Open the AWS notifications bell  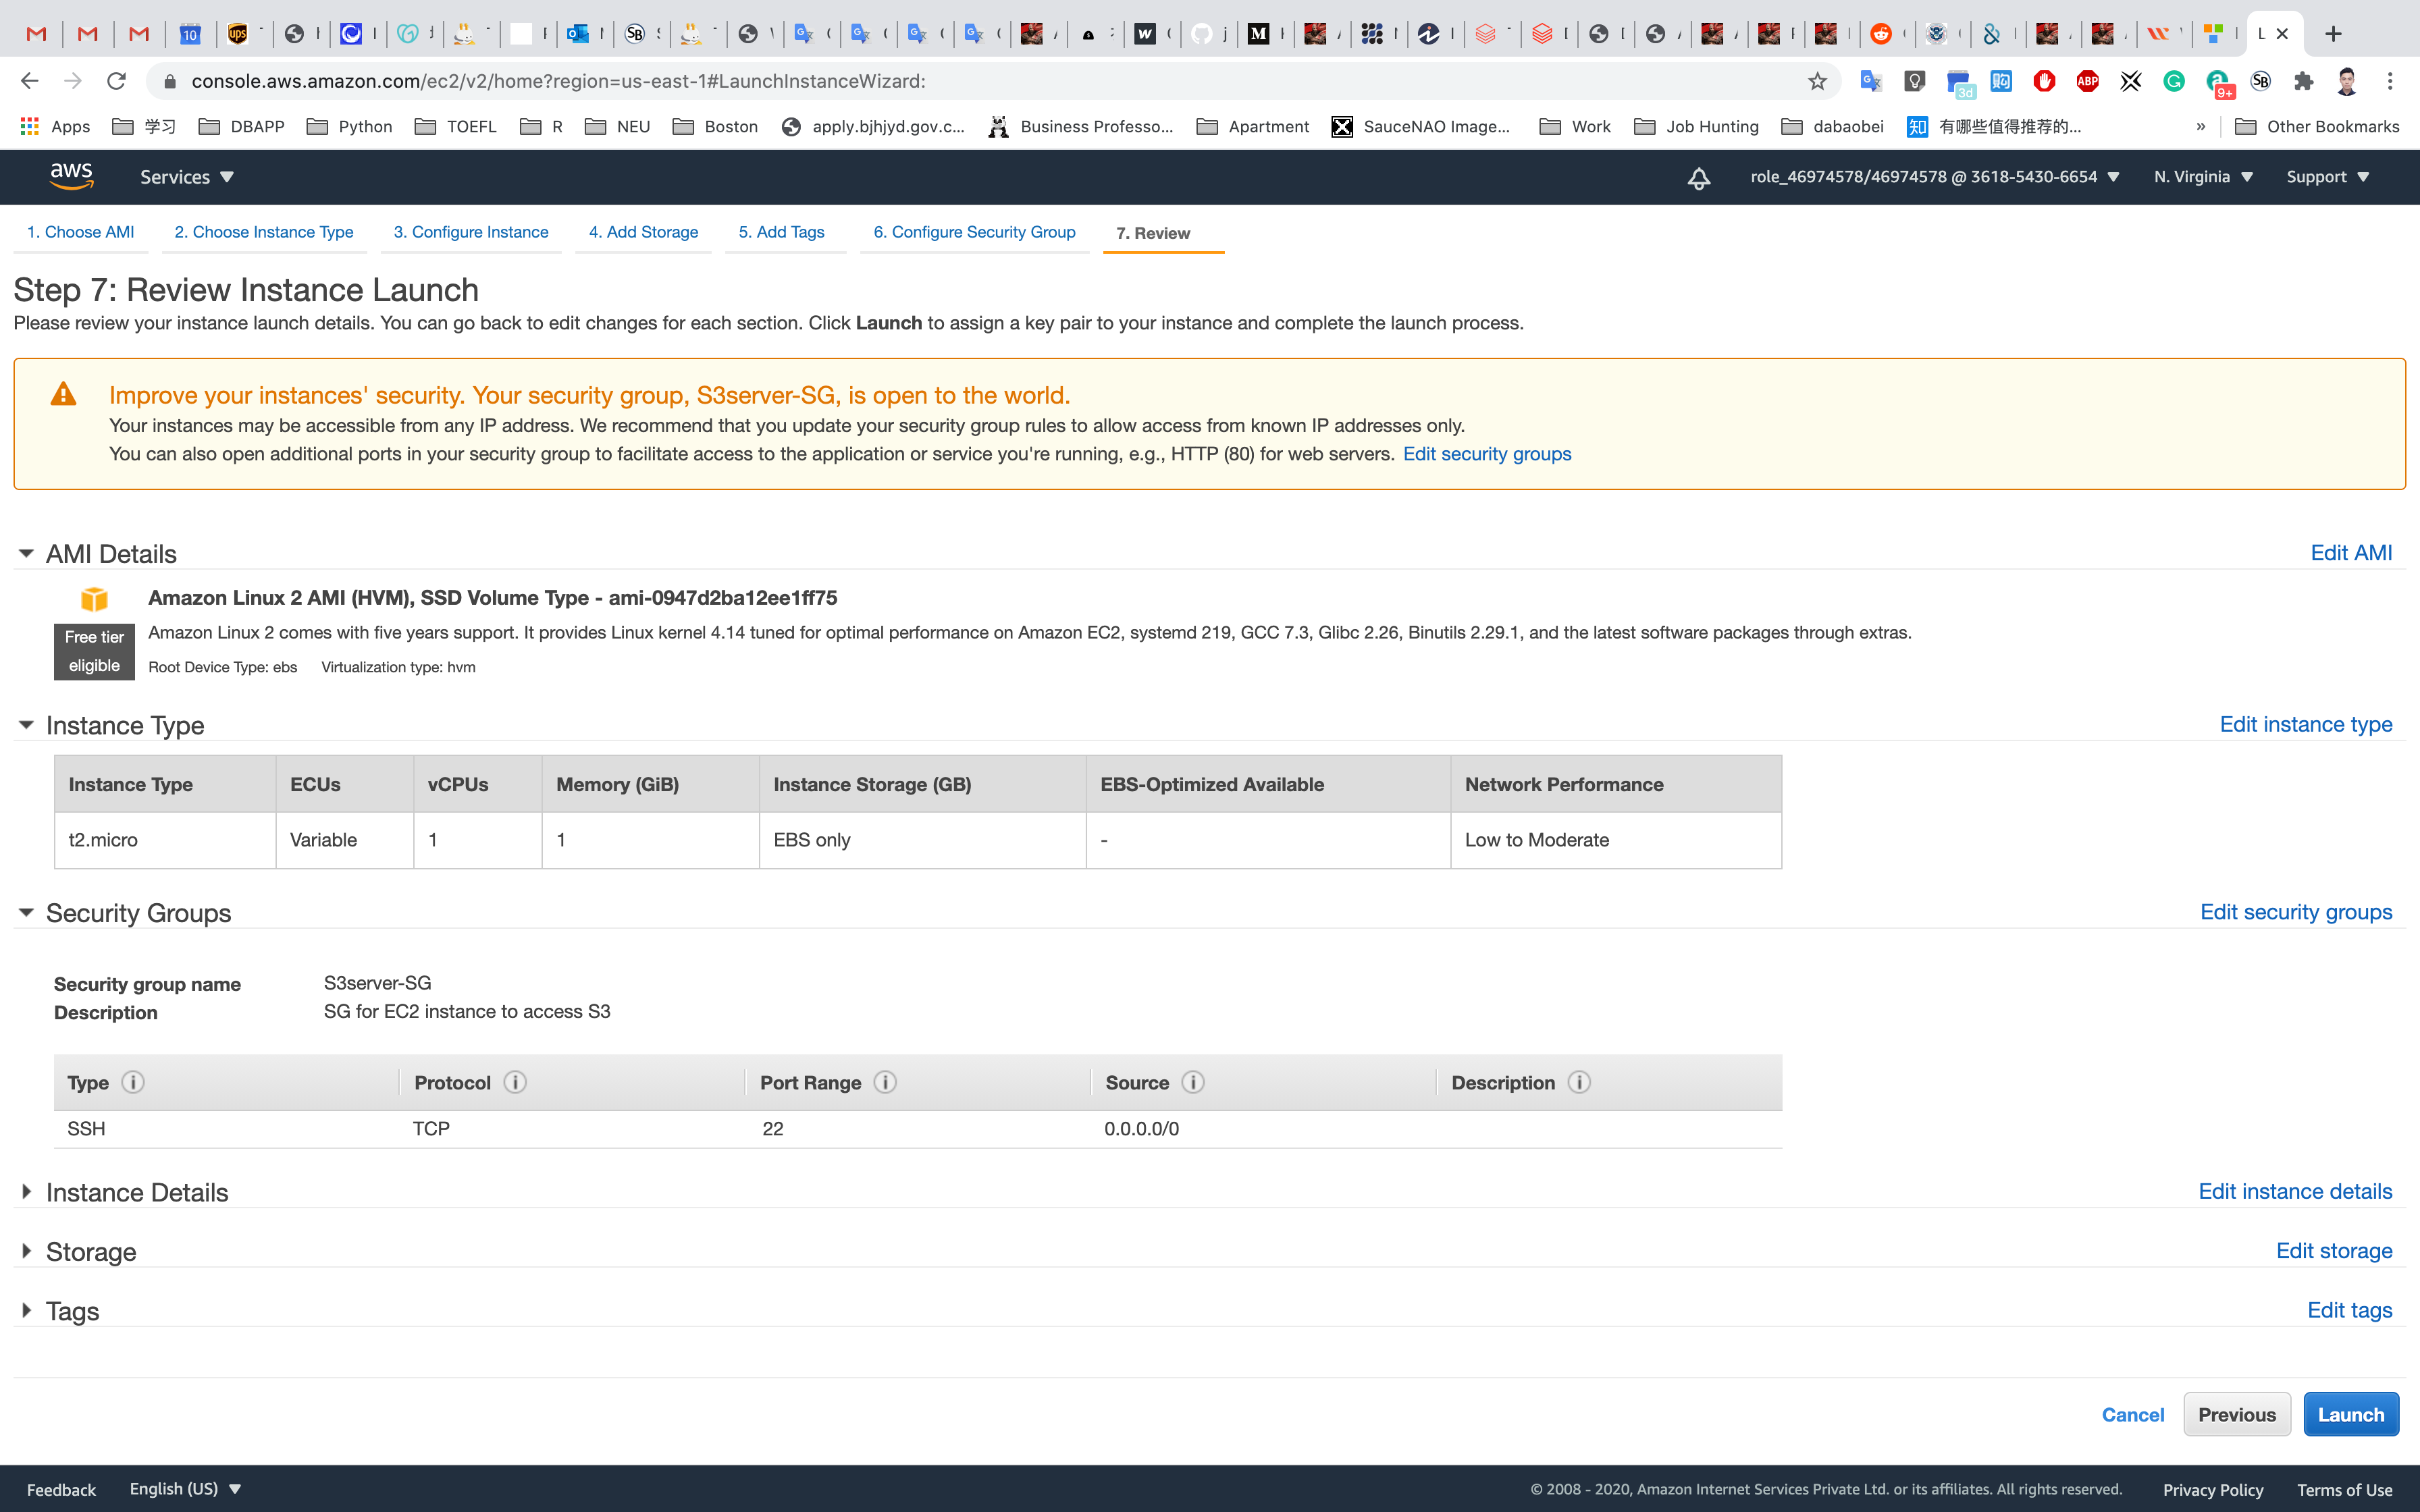pyautogui.click(x=1698, y=178)
